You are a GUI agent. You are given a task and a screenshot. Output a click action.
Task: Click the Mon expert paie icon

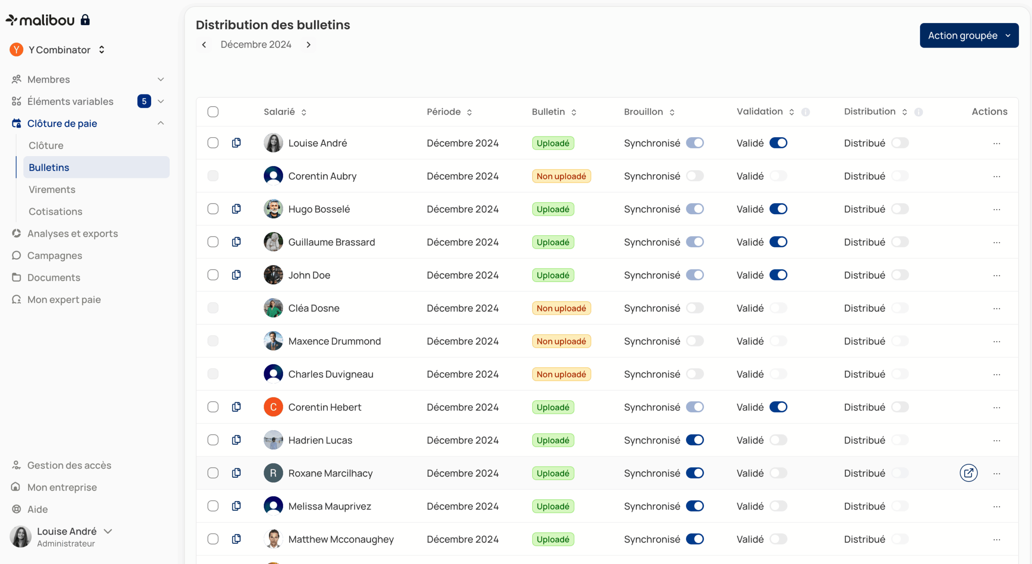click(x=16, y=299)
